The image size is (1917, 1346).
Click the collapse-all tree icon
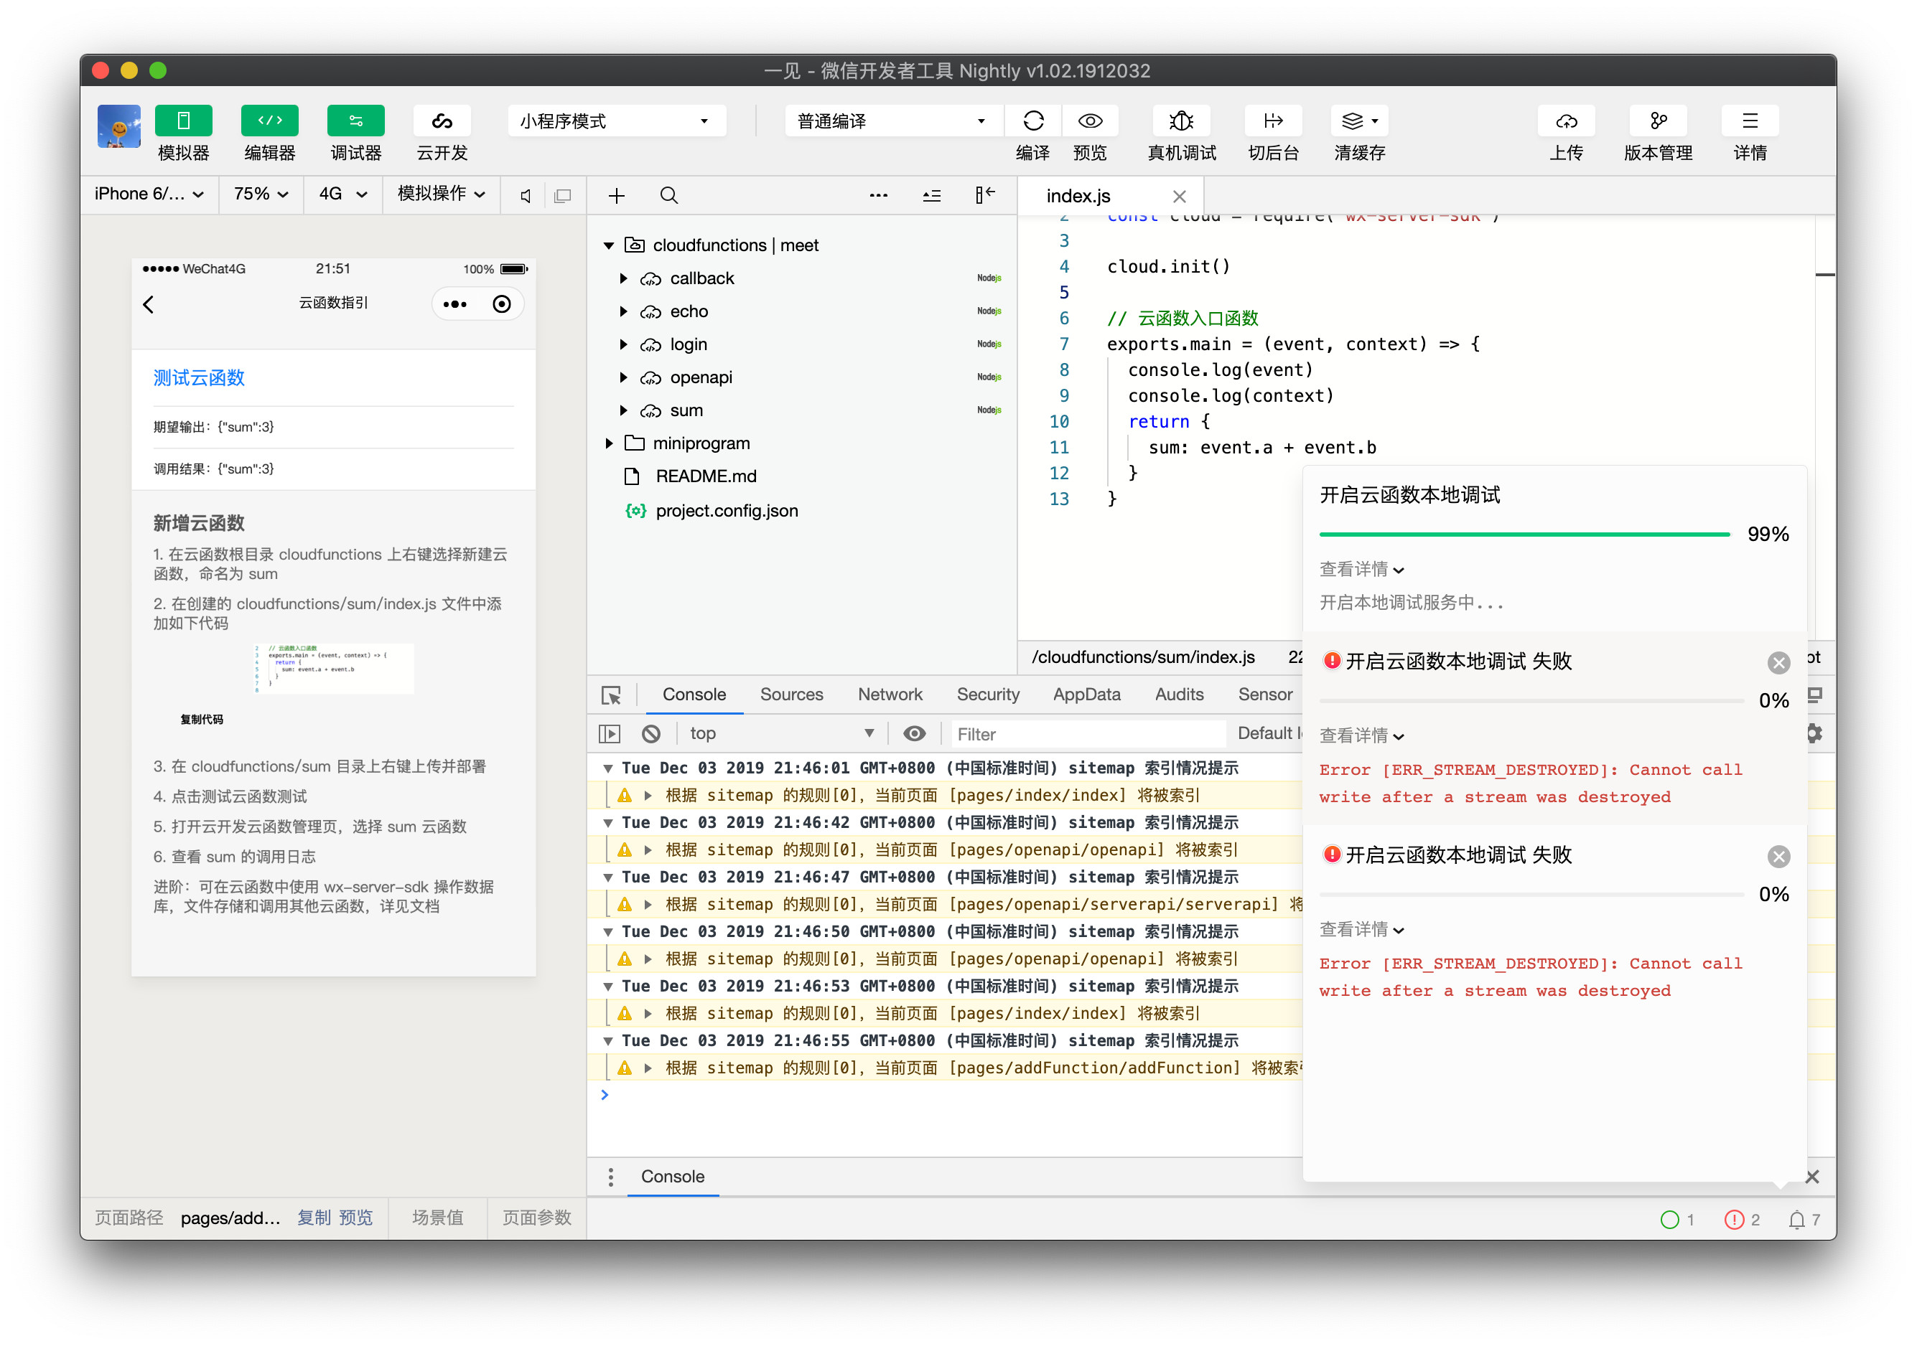(x=932, y=195)
